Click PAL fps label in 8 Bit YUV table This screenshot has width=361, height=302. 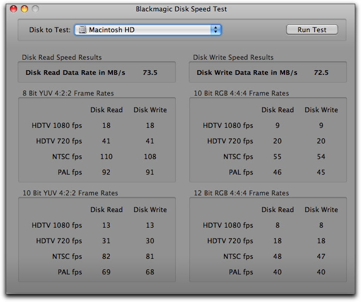(70, 172)
